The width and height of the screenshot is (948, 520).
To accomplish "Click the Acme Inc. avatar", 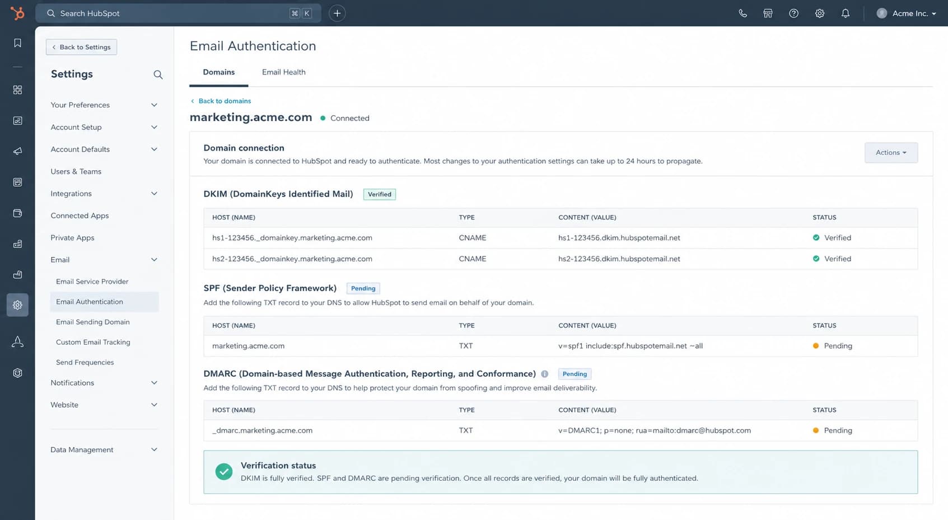I will pyautogui.click(x=881, y=13).
